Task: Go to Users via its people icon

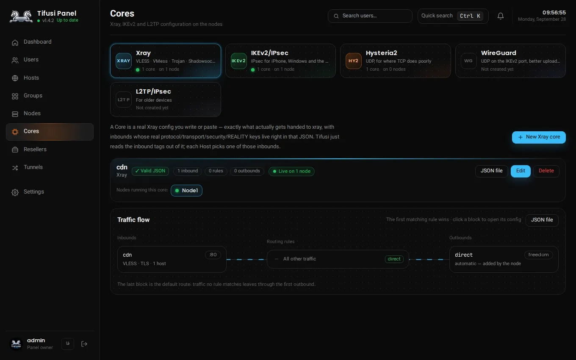Action: 15,60
